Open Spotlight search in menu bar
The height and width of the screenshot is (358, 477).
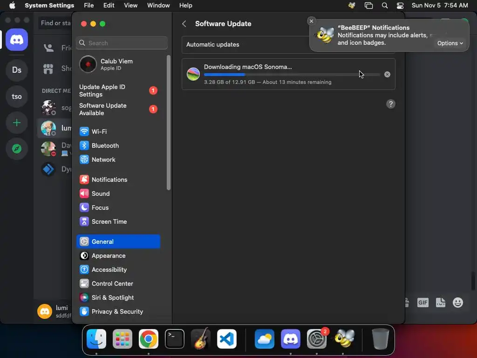(384, 6)
